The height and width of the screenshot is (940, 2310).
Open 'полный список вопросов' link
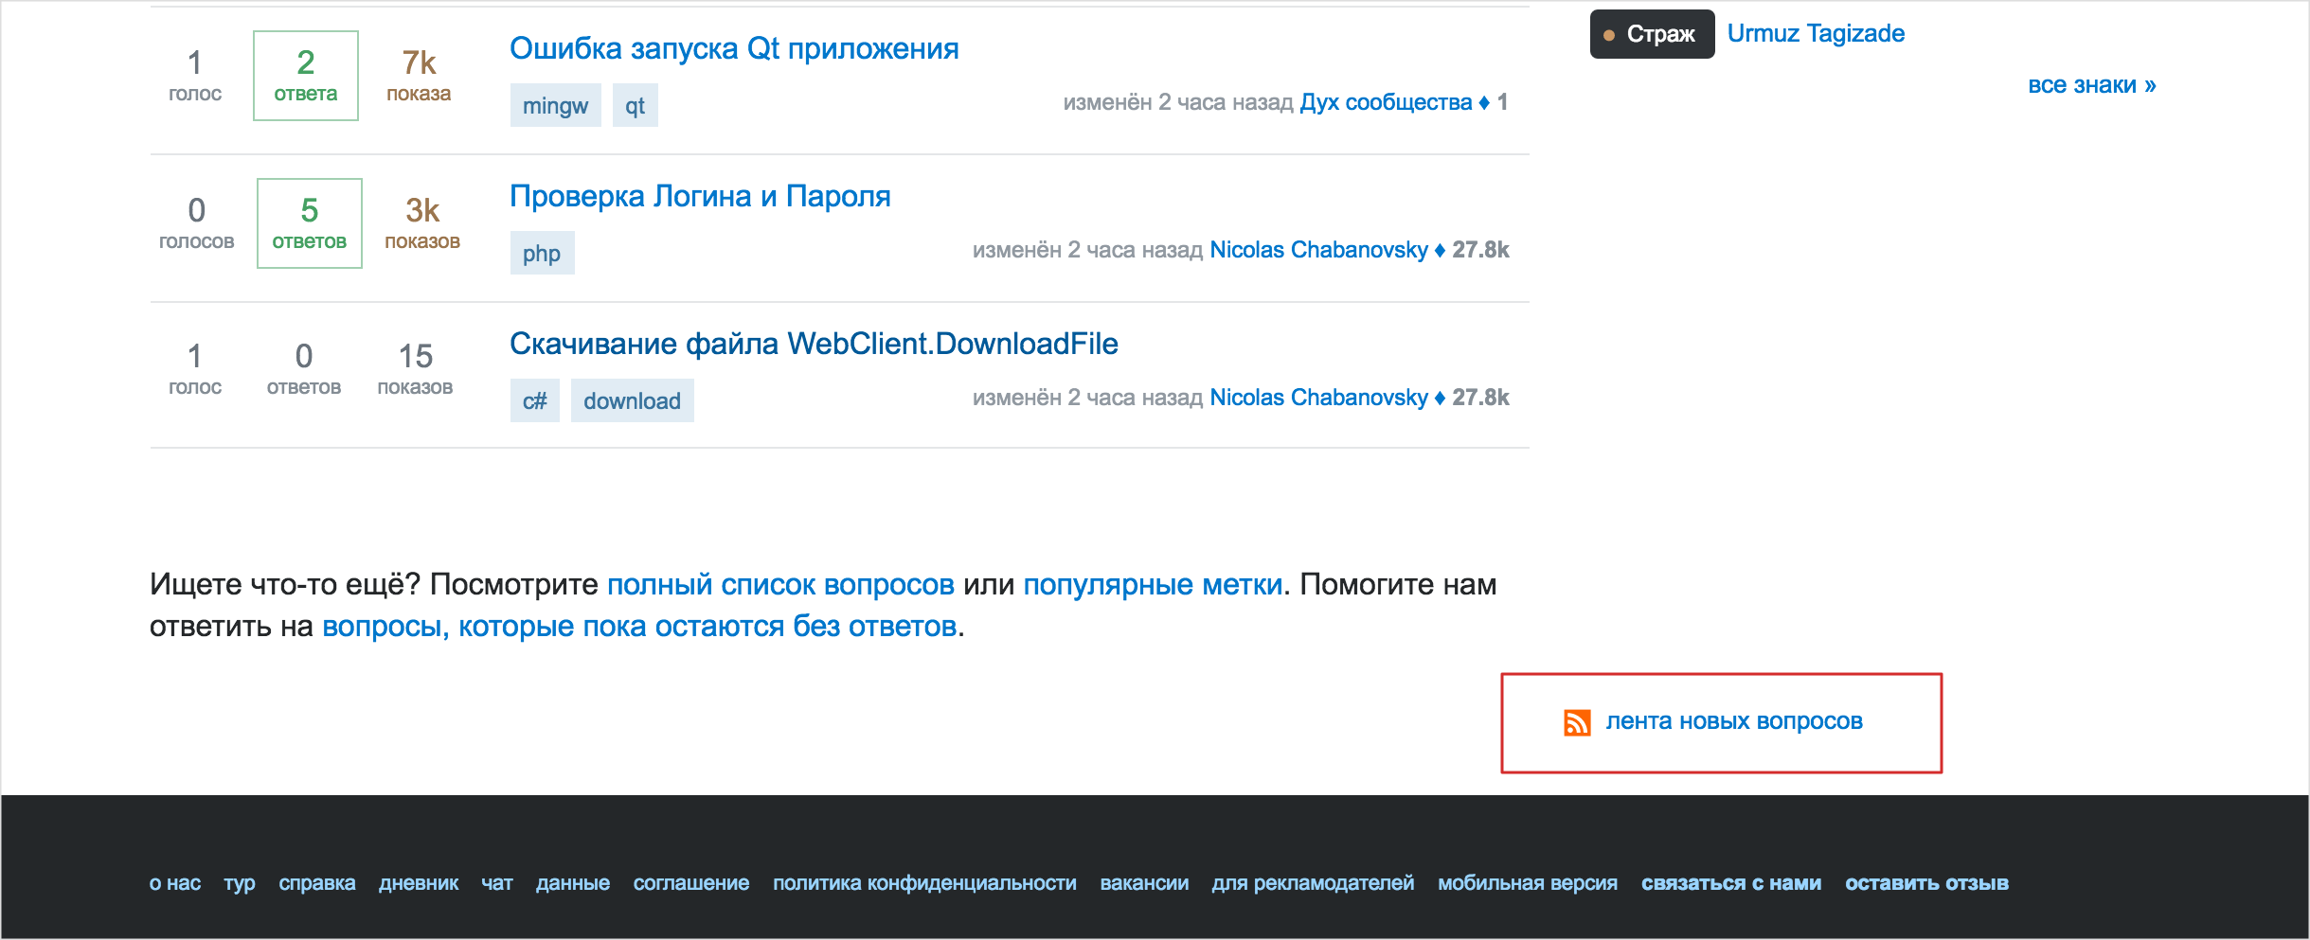click(x=780, y=585)
